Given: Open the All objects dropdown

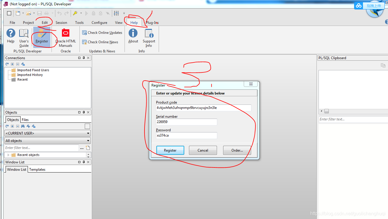Looking at the screenshot, I should [47, 141].
